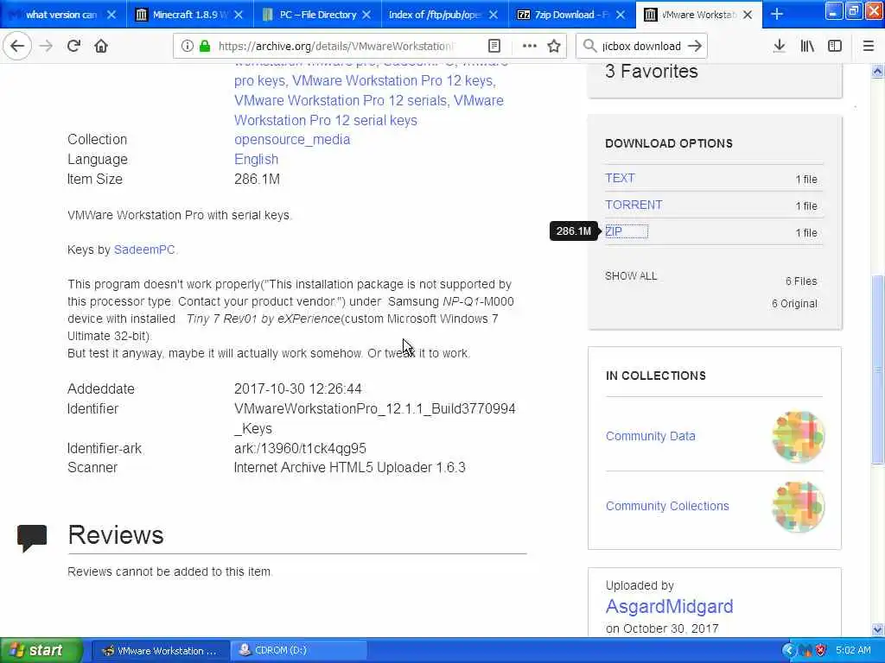Open 'VMware Workstation Pro 12 keys' topic link
The width and height of the screenshot is (885, 663).
(393, 80)
